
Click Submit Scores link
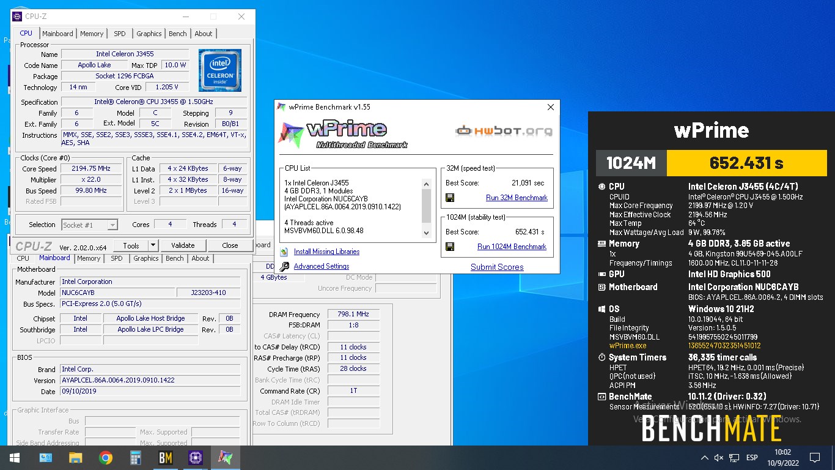tap(497, 267)
